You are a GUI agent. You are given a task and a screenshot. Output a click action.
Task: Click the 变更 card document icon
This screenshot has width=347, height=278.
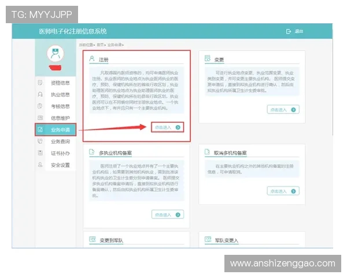(x=208, y=58)
